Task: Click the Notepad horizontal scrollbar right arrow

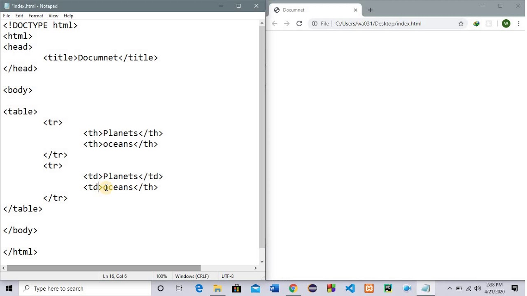Action: pos(255,268)
